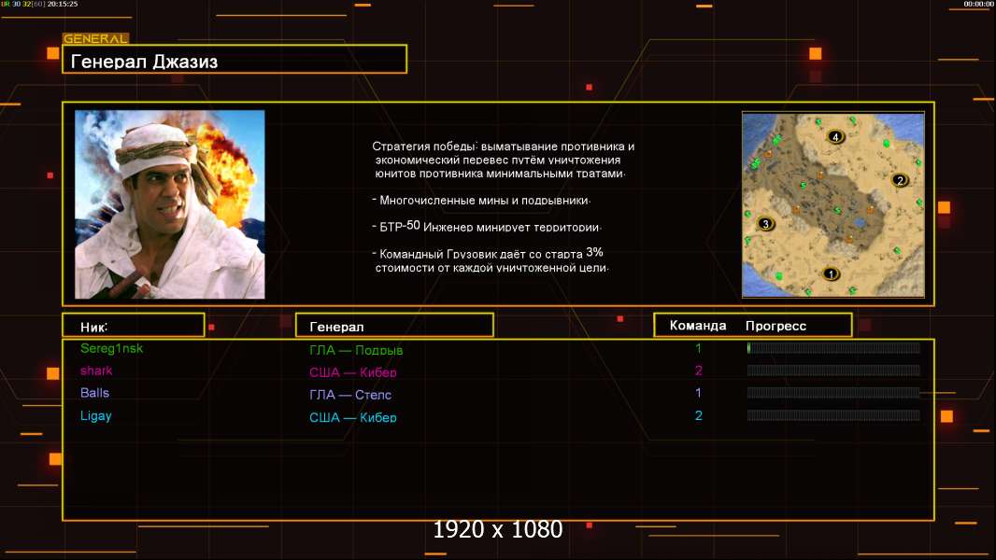This screenshot has height=560, width=996.
Task: Click the 'БТР-50 Инженер' bullet line
Action: (x=487, y=226)
